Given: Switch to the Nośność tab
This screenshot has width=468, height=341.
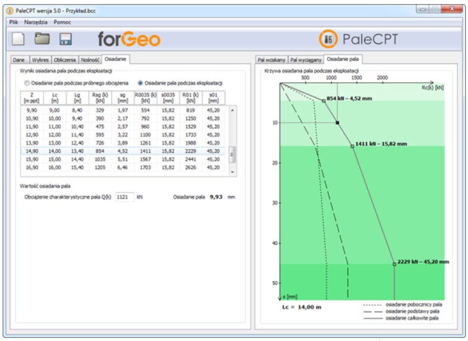Looking at the screenshot, I should click(90, 60).
